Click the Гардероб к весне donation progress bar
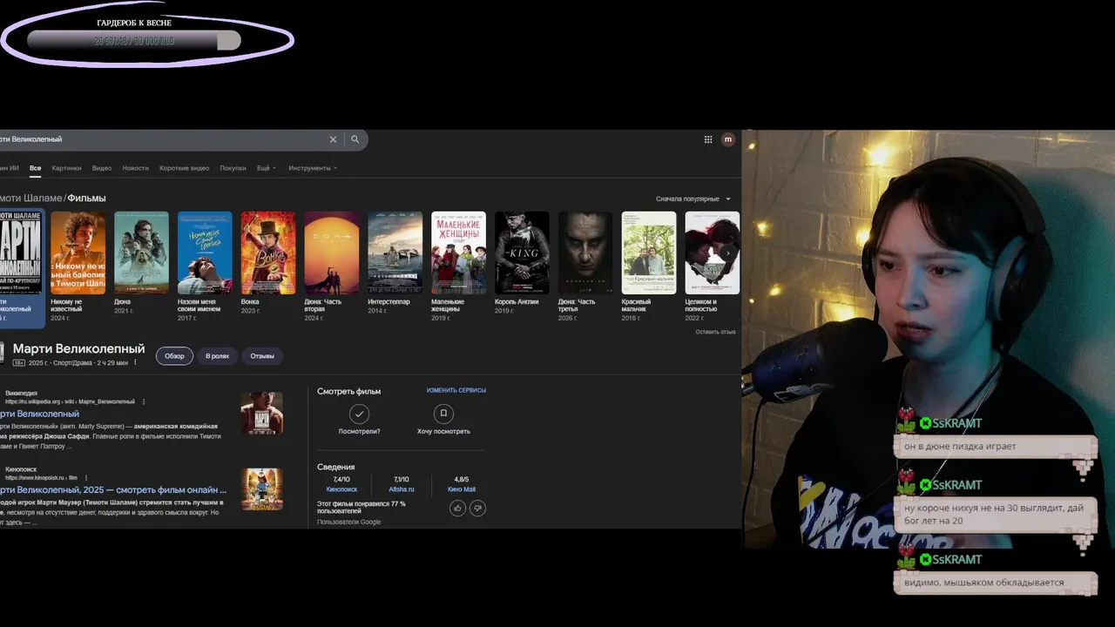1115x627 pixels. click(x=133, y=40)
